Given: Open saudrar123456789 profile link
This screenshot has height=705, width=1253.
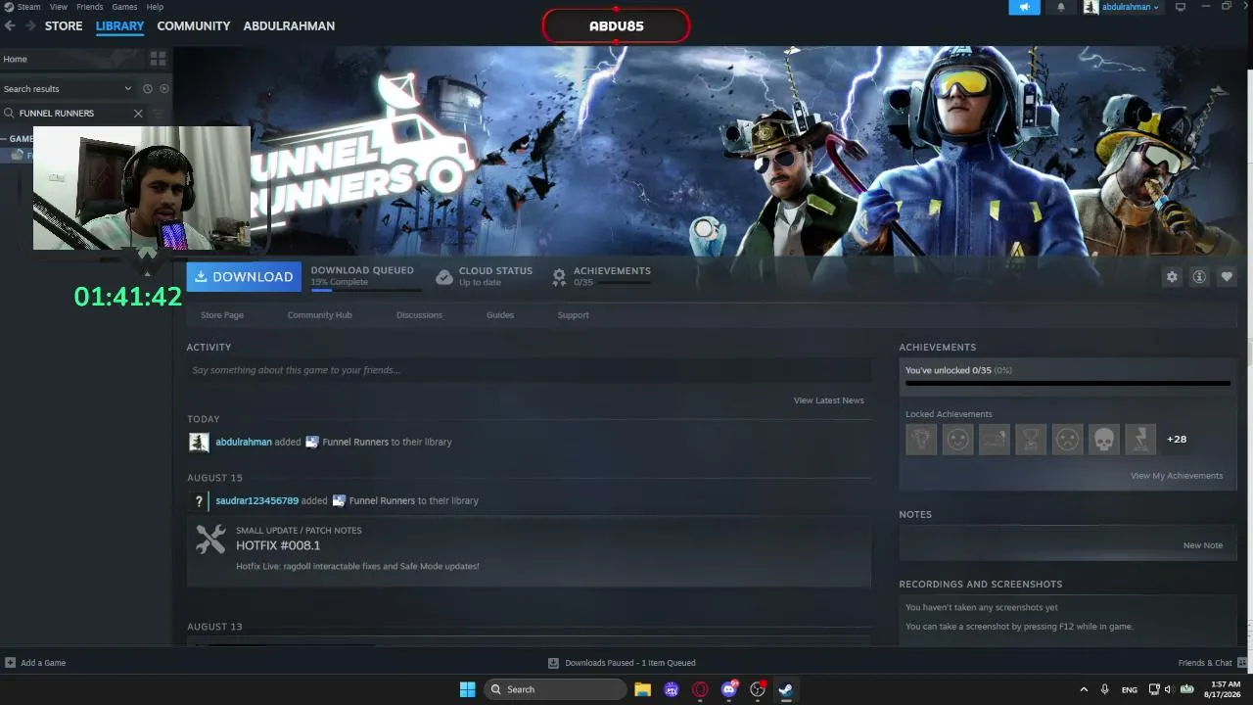Looking at the screenshot, I should 257,500.
